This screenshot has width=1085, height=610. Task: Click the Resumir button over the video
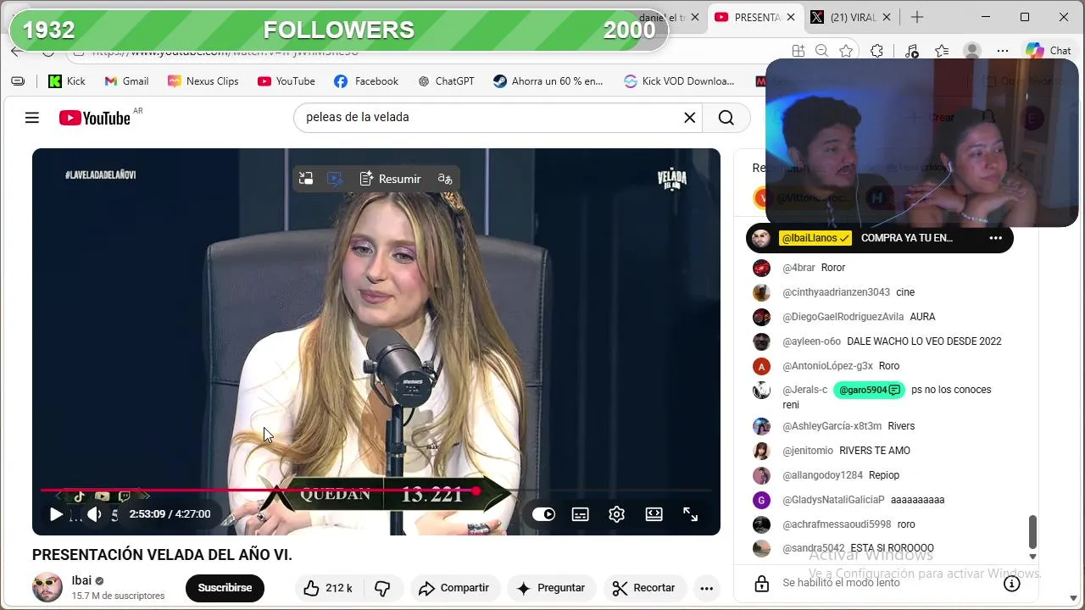click(390, 179)
